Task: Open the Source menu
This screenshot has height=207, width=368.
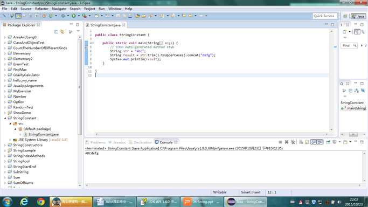Action: (x=26, y=9)
